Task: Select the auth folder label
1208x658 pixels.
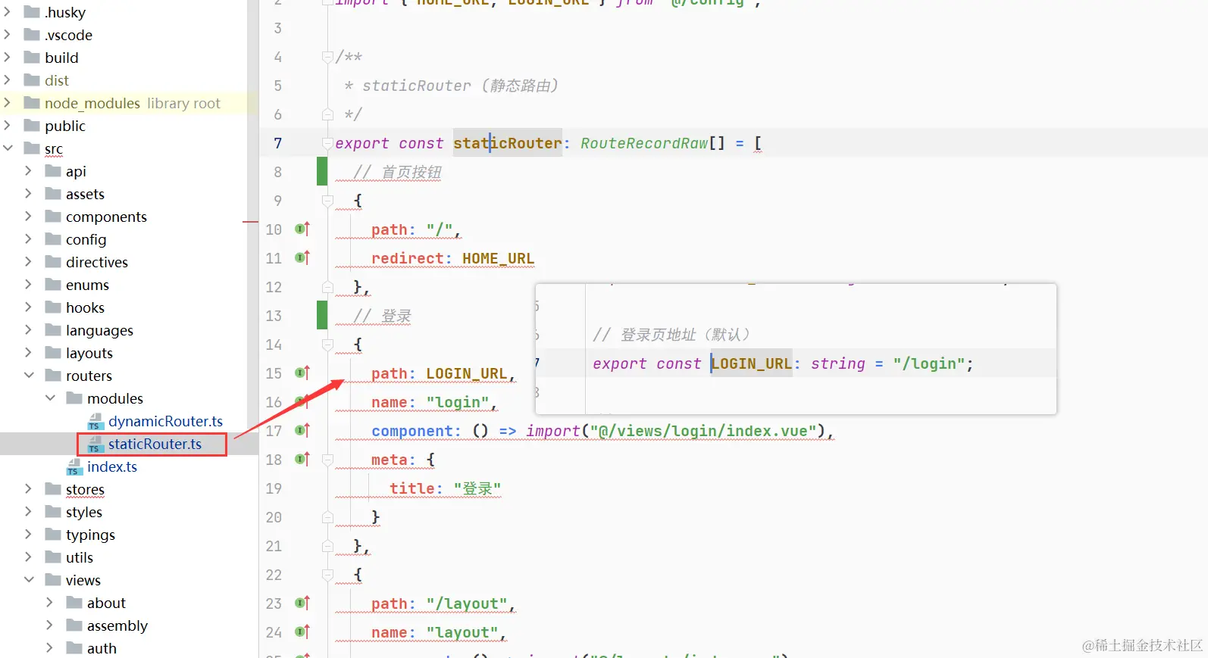Action: [x=102, y=649]
